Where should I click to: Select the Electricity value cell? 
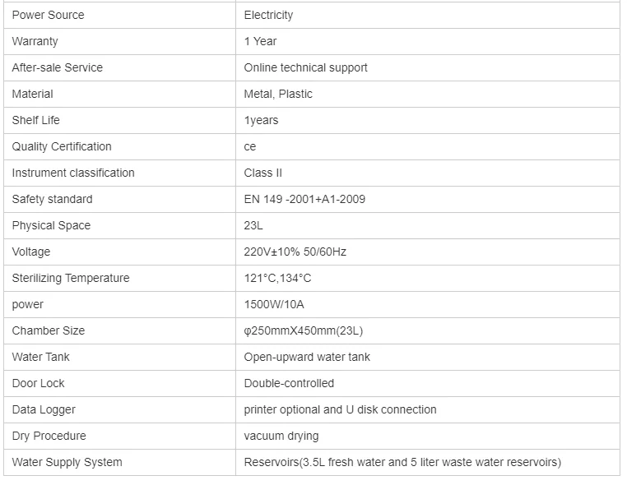[x=268, y=15]
